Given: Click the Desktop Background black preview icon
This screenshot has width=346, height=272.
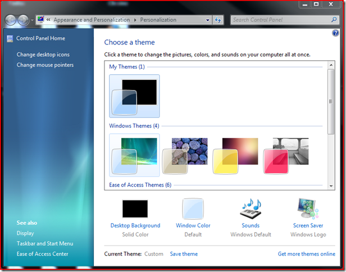Looking at the screenshot, I should (135, 209).
